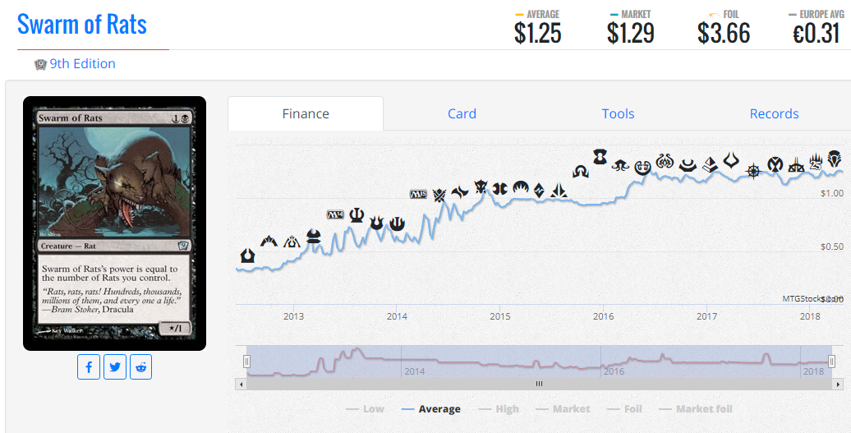Click the Swarm of Rats card image
Viewport: 851px width, 433px height.
tap(114, 223)
